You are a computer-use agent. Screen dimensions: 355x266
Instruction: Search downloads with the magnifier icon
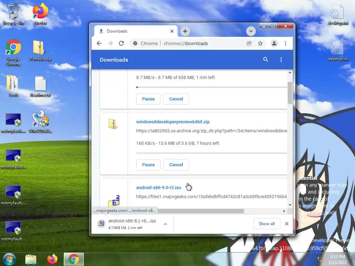(x=266, y=60)
